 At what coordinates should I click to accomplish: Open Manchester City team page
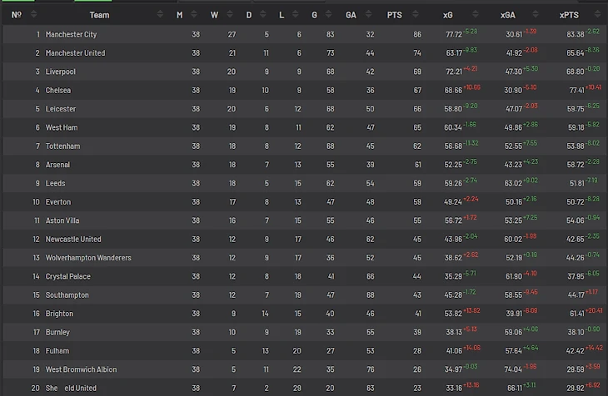[x=72, y=35]
